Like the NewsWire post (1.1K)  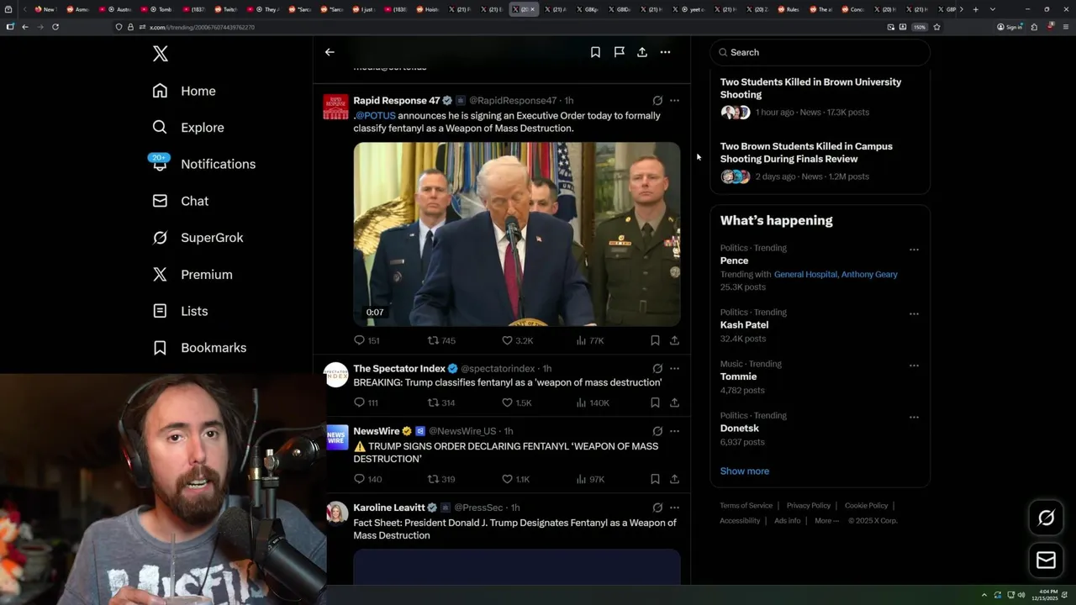pos(516,479)
